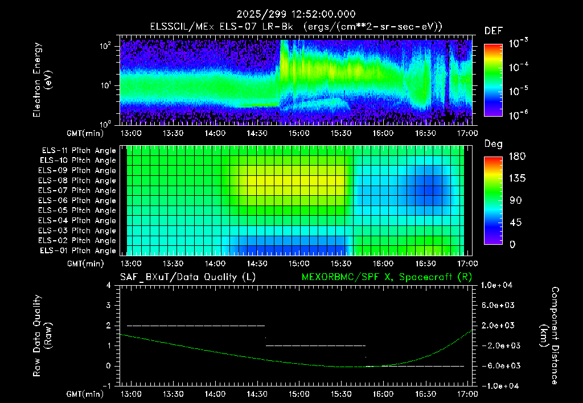Click the 0 value on the Deg scale
The image size is (583, 403).
512,245
